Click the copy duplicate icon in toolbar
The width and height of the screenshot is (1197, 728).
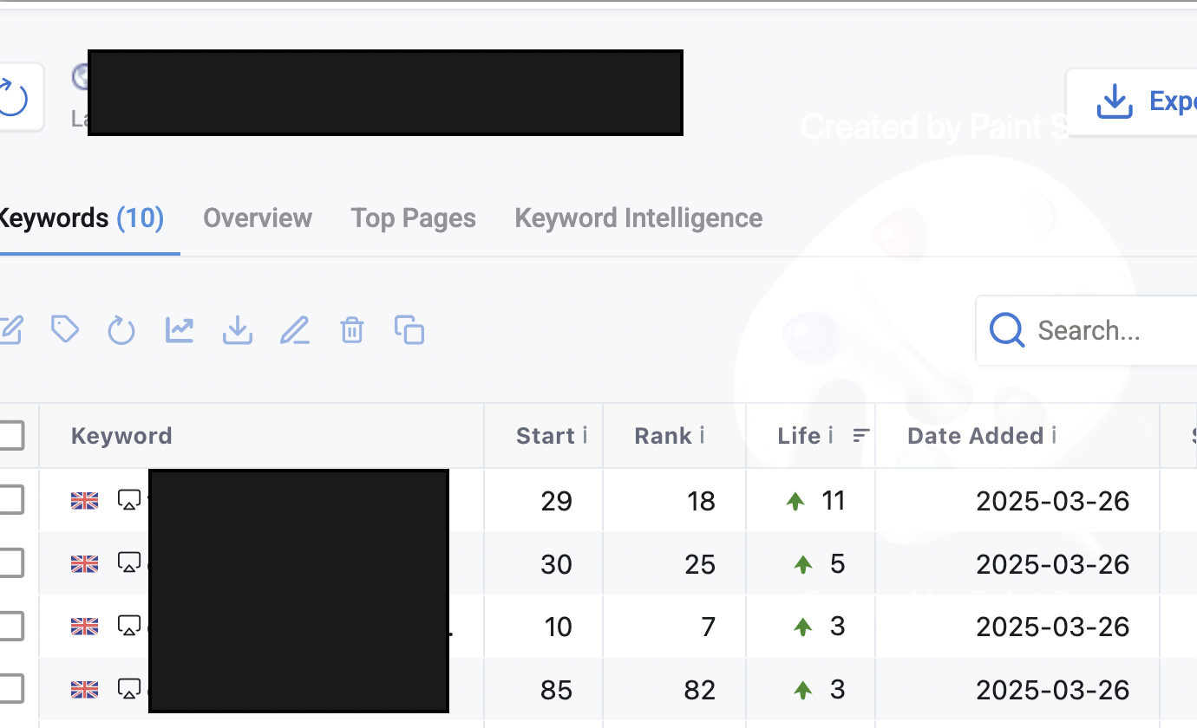409,330
